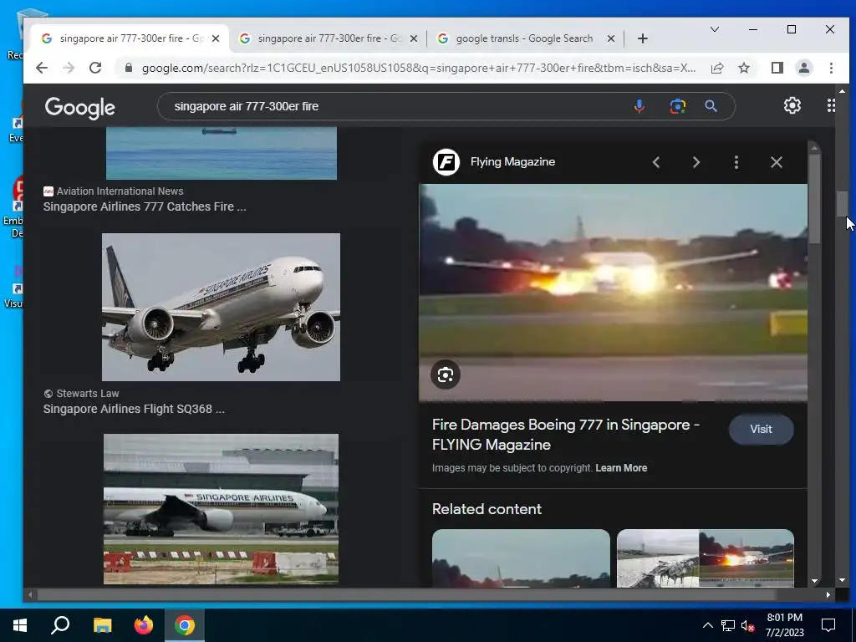856x642 pixels.
Task: Switch to google transls search tab
Action: click(x=525, y=38)
